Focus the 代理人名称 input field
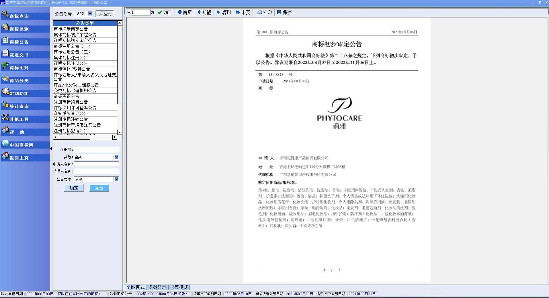Viewport: 549px width, 298px height. (x=97, y=171)
